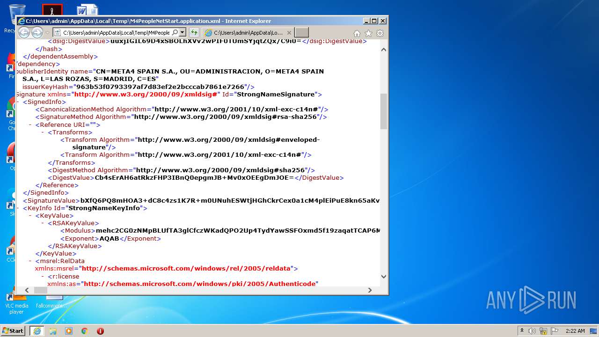Click the Exponent AQAB value

pos(110,239)
